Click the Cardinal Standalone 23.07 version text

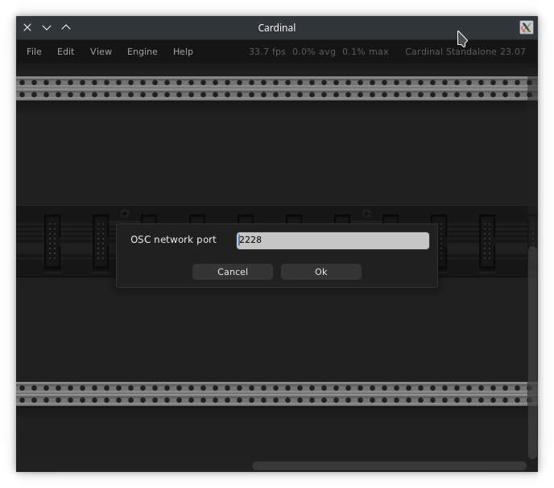pos(465,51)
